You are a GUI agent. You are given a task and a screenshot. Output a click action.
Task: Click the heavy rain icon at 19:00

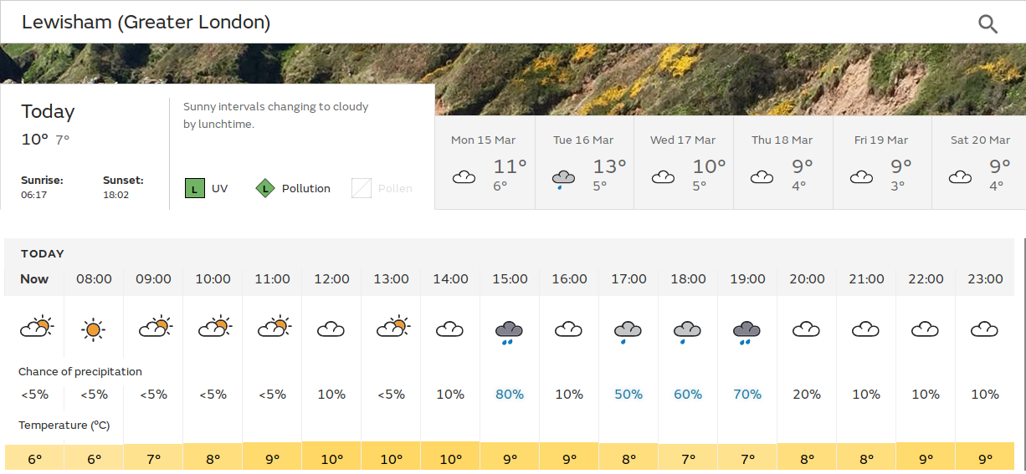(746, 331)
